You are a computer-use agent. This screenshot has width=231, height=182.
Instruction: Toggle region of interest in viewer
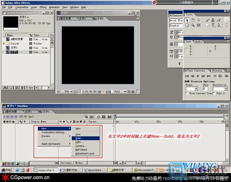point(129,92)
